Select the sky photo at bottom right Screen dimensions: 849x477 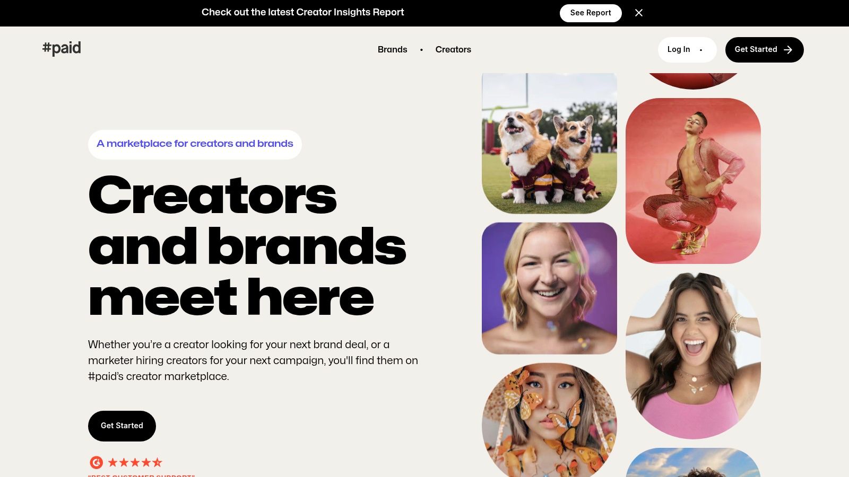point(693,462)
